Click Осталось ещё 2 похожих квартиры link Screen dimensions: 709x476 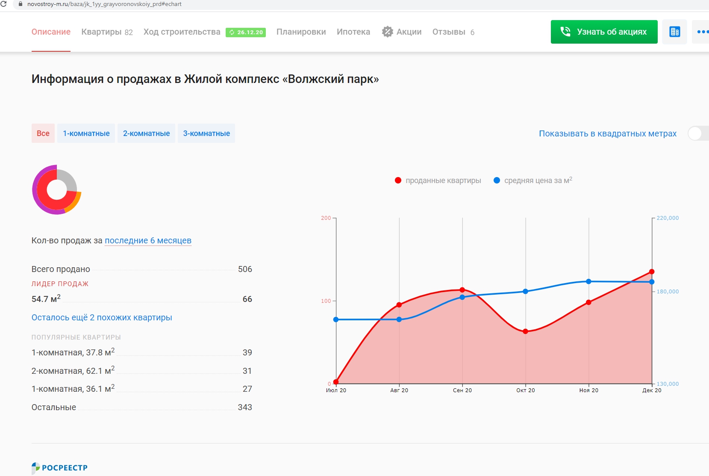coord(102,317)
